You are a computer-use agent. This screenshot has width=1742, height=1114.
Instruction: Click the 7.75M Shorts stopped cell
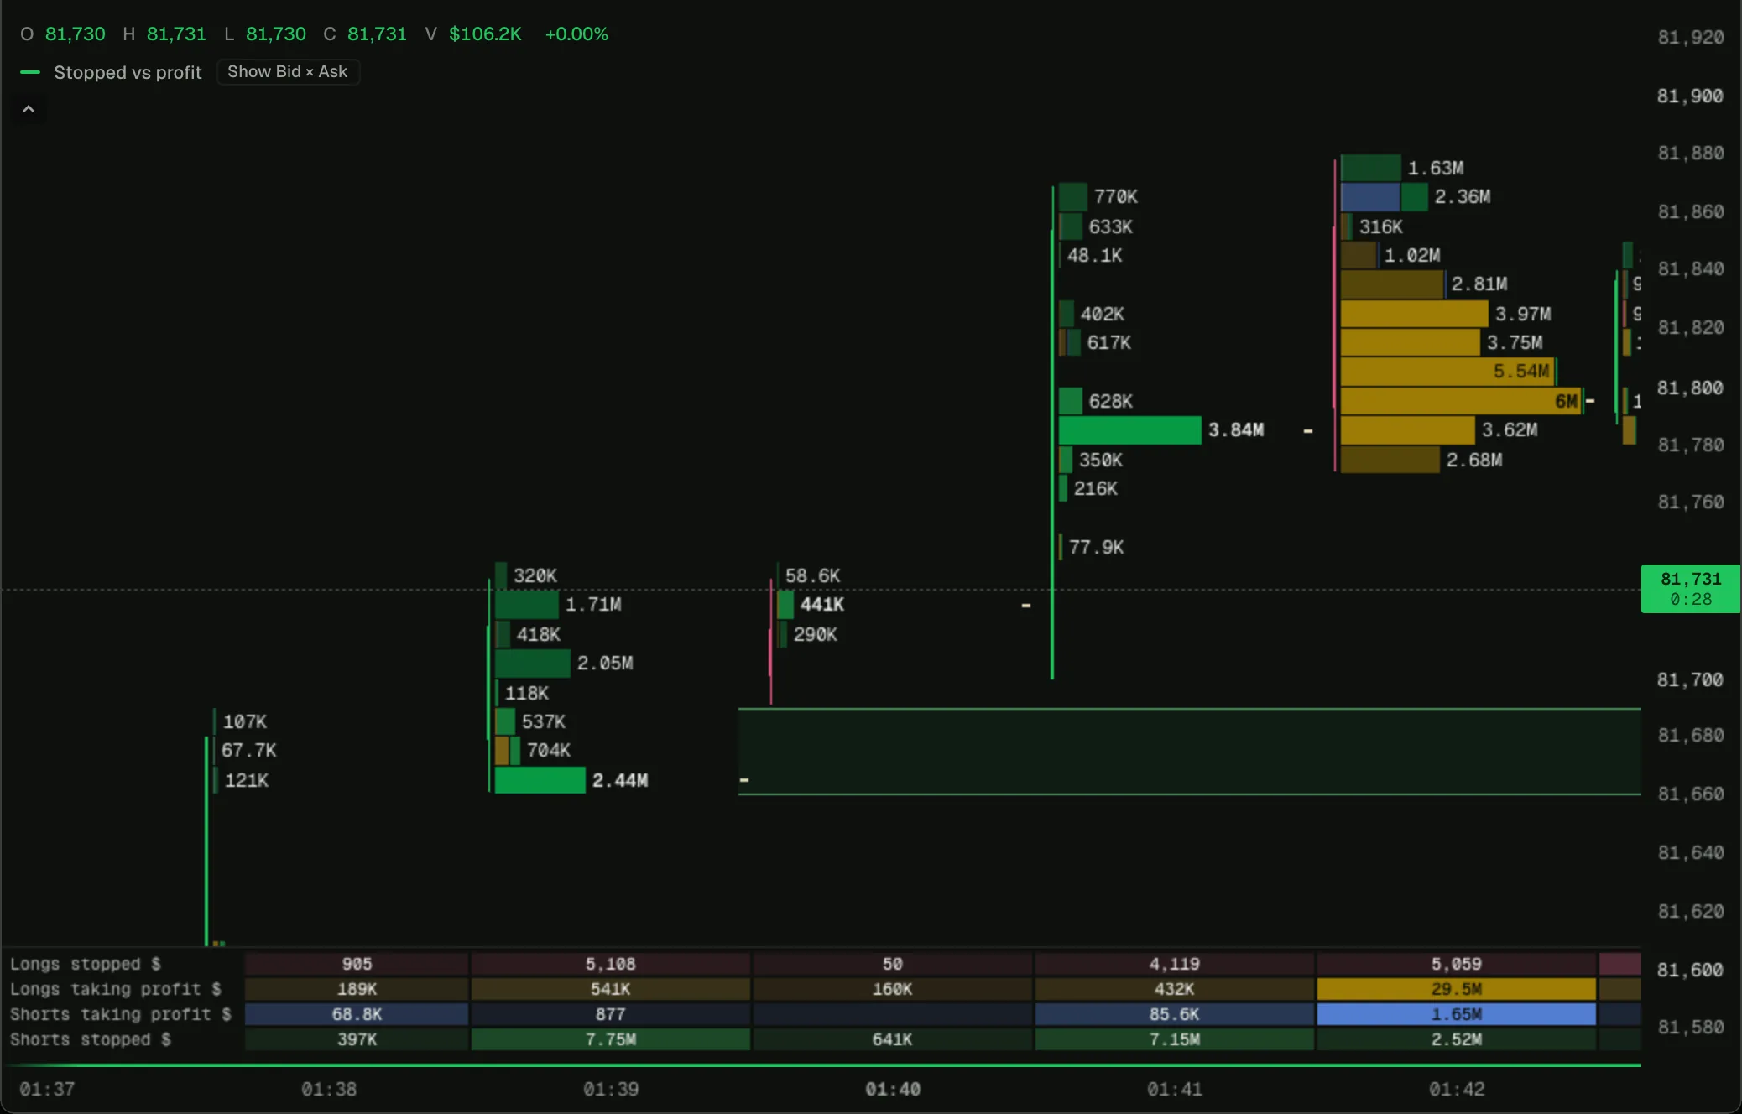pos(610,1039)
